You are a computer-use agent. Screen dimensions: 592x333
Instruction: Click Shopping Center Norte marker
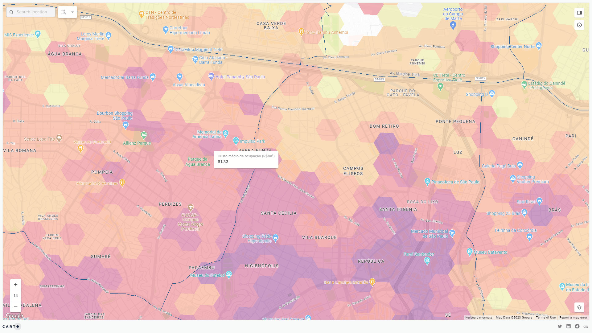pos(539,46)
